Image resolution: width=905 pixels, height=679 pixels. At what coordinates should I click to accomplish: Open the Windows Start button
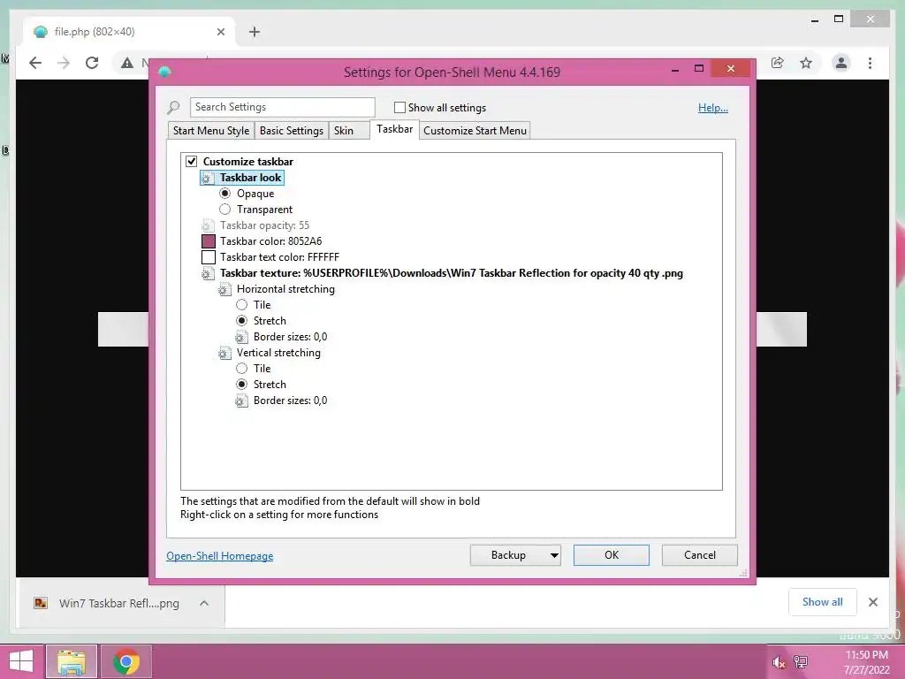tap(21, 661)
